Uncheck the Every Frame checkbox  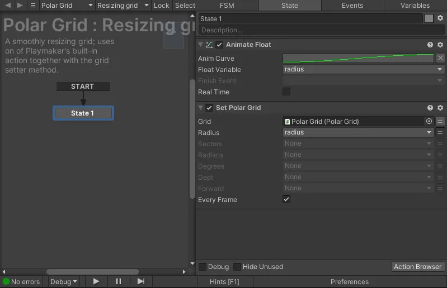286,199
